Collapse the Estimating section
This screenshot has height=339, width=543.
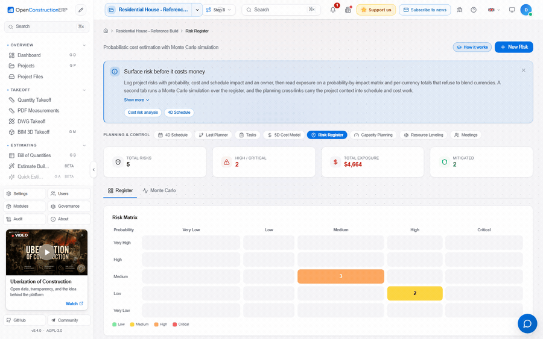click(84, 146)
